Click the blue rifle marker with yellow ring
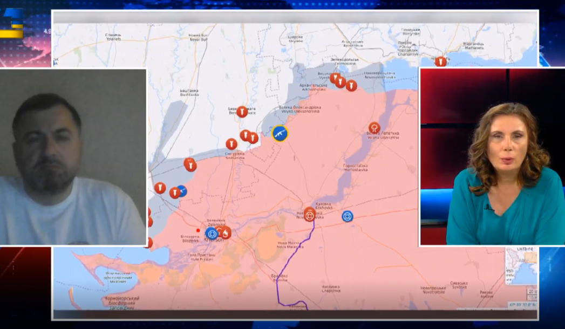This screenshot has height=329, width=565. coord(280,133)
